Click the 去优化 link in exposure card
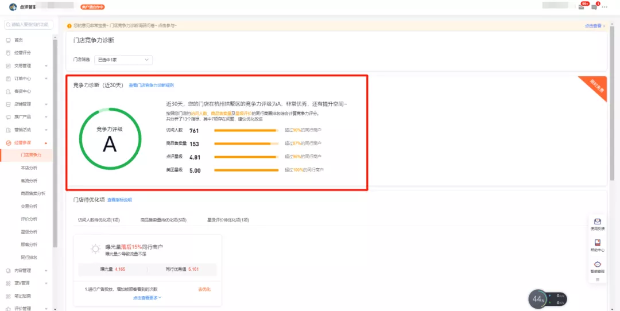 (x=204, y=289)
